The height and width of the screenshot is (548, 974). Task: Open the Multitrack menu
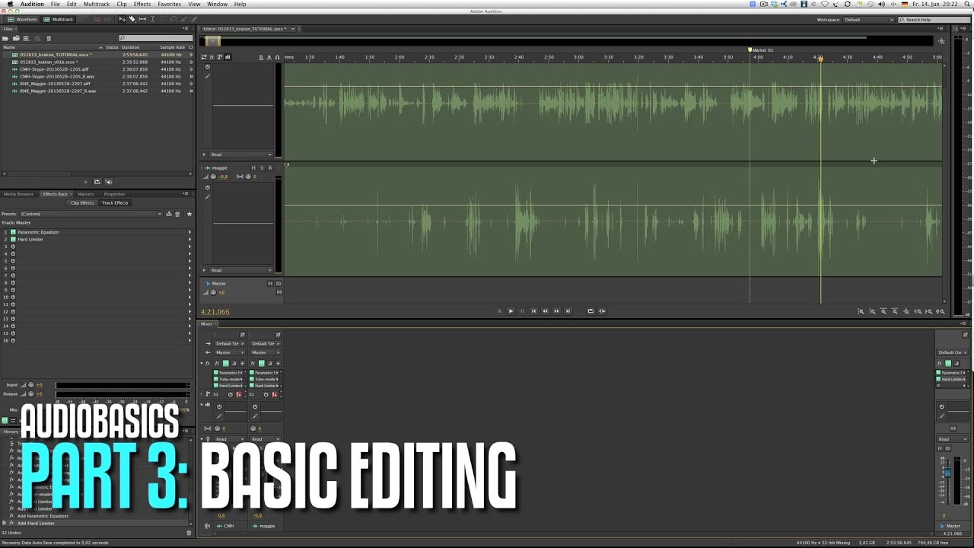pos(97,4)
